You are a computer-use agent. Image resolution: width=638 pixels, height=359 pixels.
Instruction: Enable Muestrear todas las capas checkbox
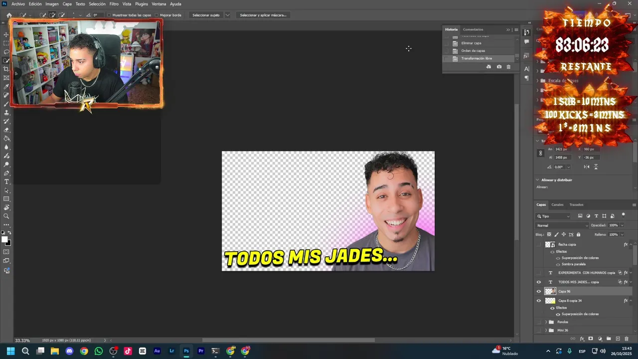coord(109,15)
